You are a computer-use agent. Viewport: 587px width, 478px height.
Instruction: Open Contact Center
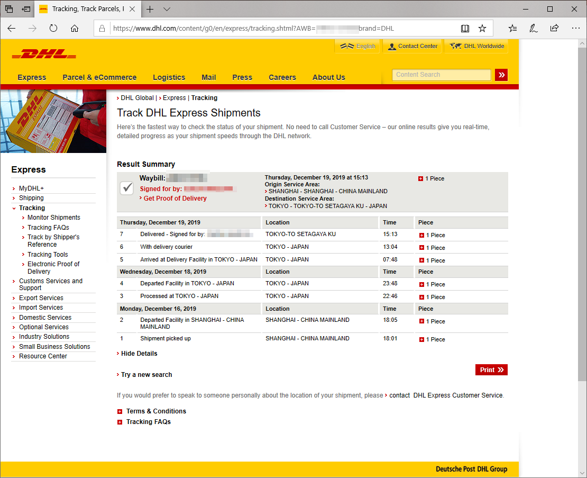[412, 46]
